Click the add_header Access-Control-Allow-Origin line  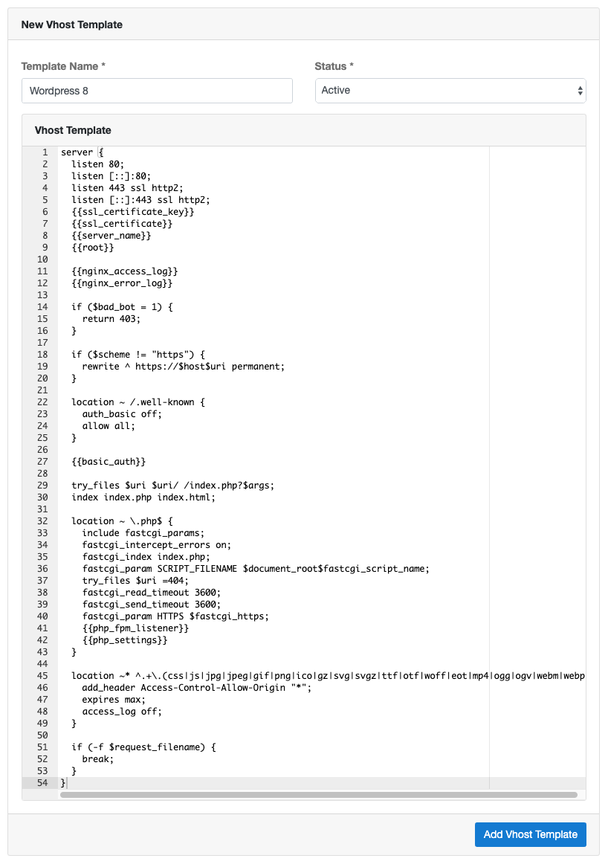click(x=197, y=688)
